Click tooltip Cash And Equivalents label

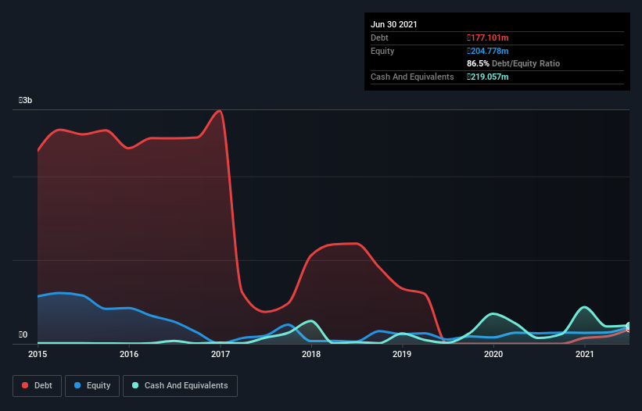pos(412,77)
